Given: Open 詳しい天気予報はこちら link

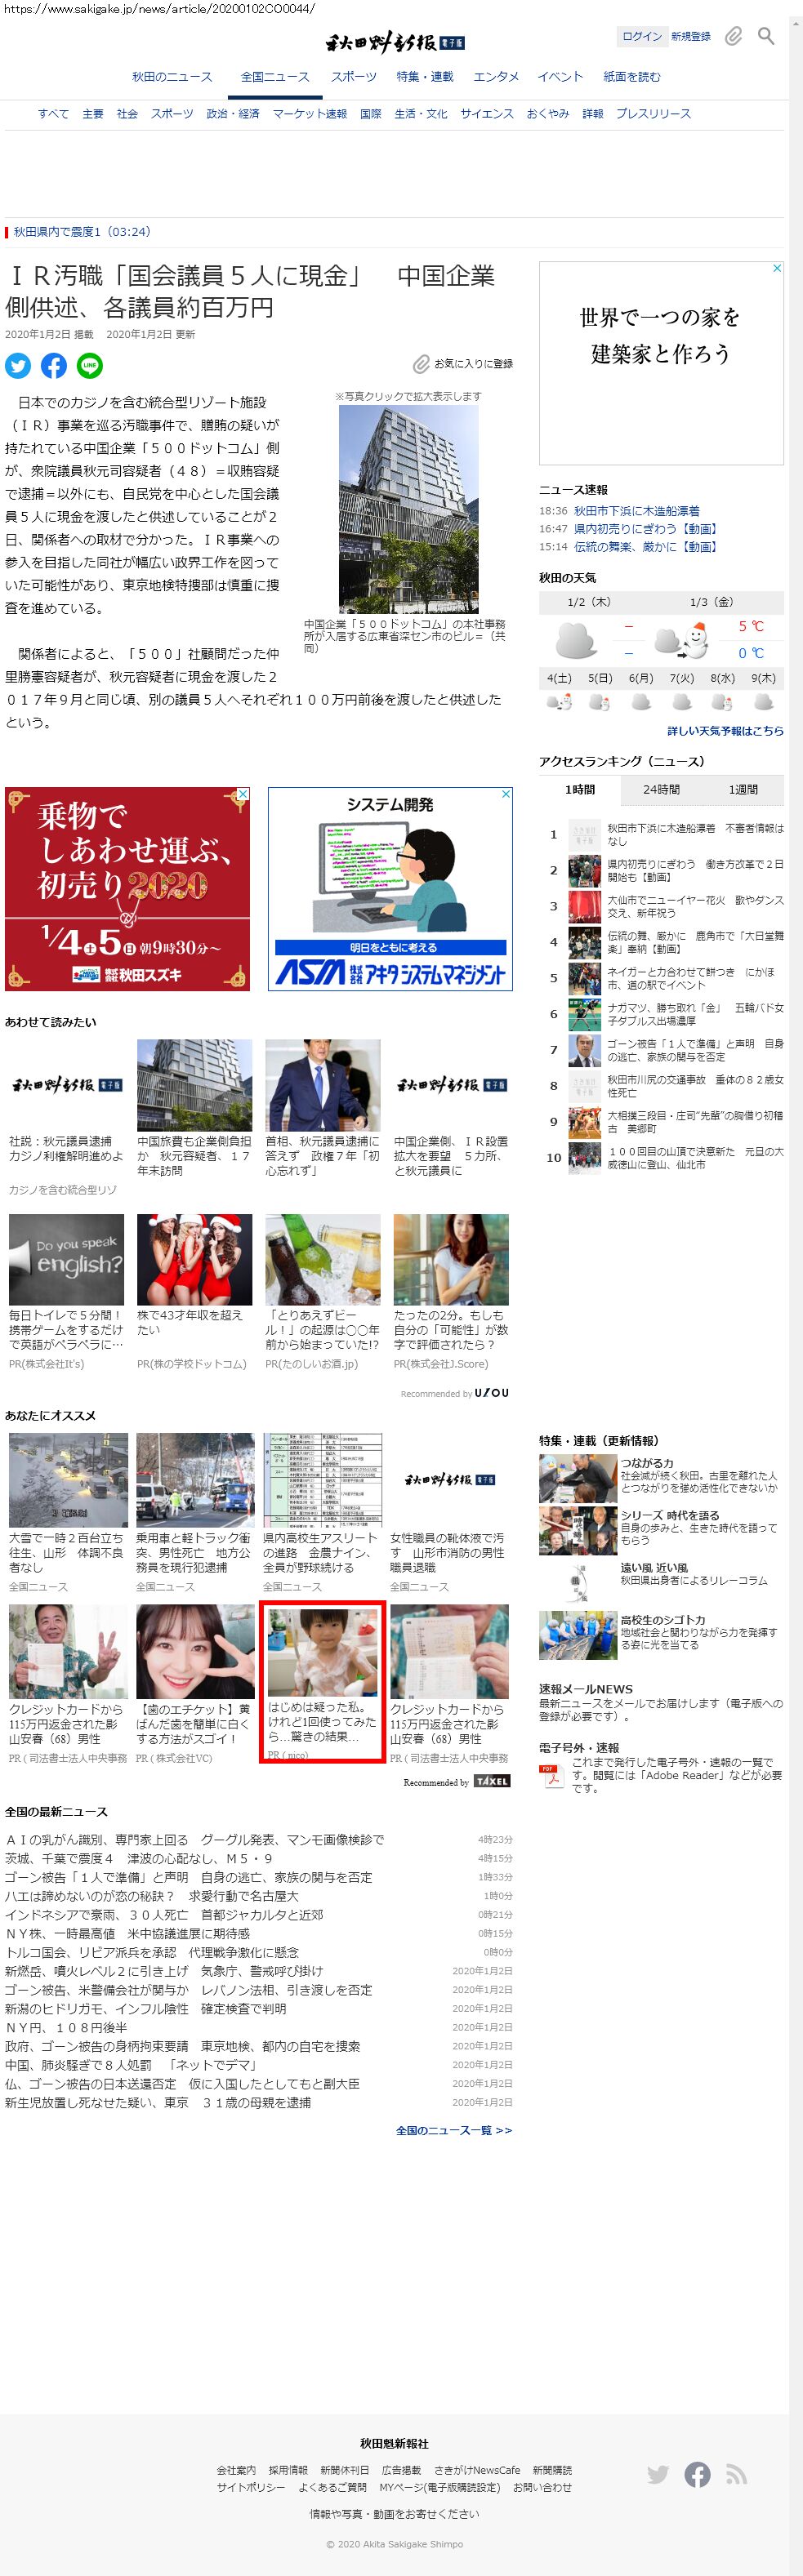Looking at the screenshot, I should (725, 731).
